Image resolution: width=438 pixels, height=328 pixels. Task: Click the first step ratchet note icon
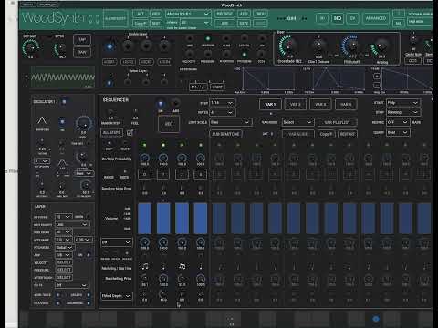145,267
